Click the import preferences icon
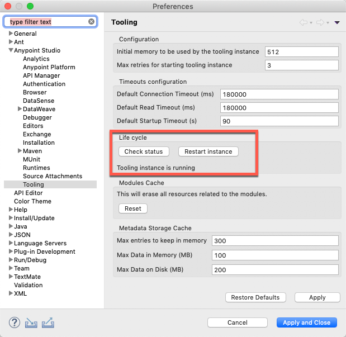The height and width of the screenshot is (337, 346). 31,322
